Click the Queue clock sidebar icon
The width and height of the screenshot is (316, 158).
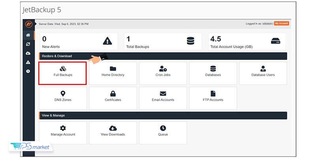coord(28,71)
